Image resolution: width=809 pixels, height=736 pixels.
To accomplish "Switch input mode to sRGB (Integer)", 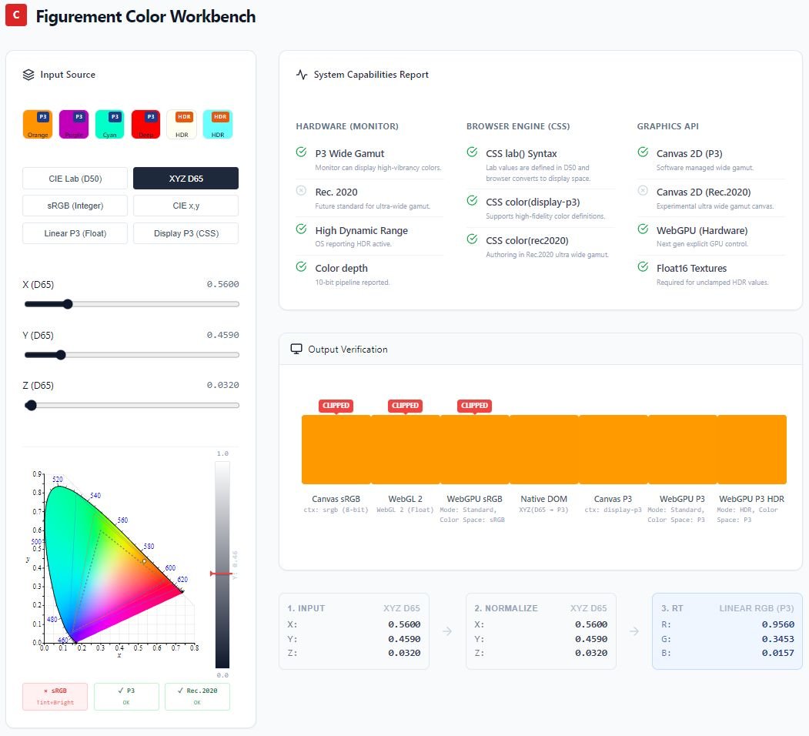I will point(75,206).
